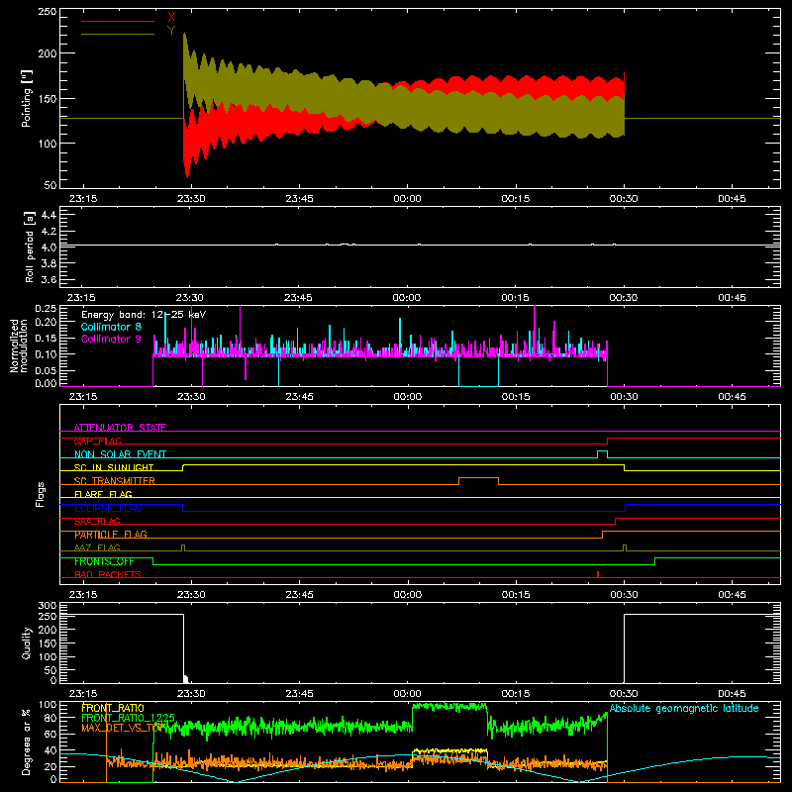Select the X legend label

coord(171,18)
